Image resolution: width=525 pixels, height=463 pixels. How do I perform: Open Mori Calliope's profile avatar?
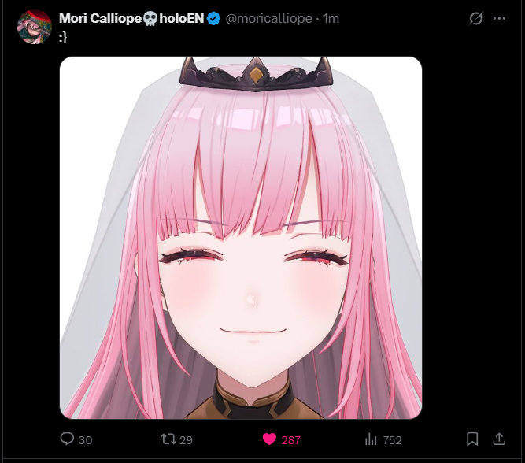[x=35, y=27]
